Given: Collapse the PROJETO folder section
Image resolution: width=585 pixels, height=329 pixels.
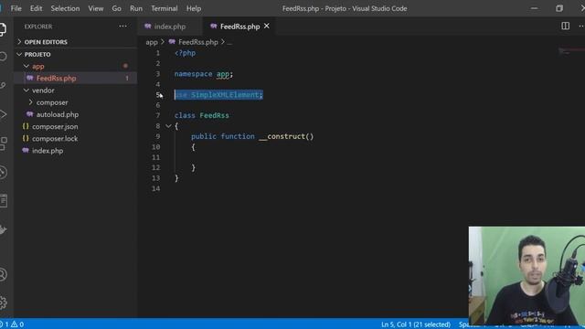Looking at the screenshot, I should (x=19, y=55).
